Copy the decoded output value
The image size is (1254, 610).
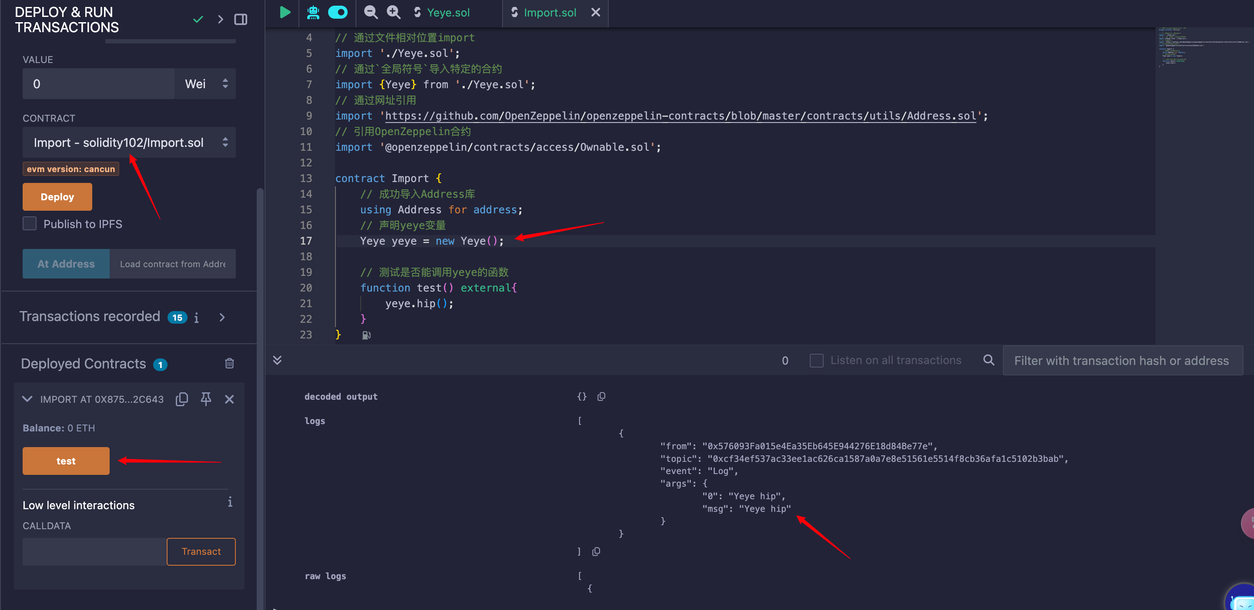click(601, 397)
